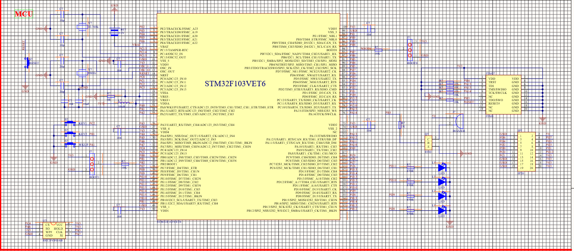Select the SST25VF016B flash chip body
Image resolution: width=574 pixels, height=251 pixels.
[53, 230]
